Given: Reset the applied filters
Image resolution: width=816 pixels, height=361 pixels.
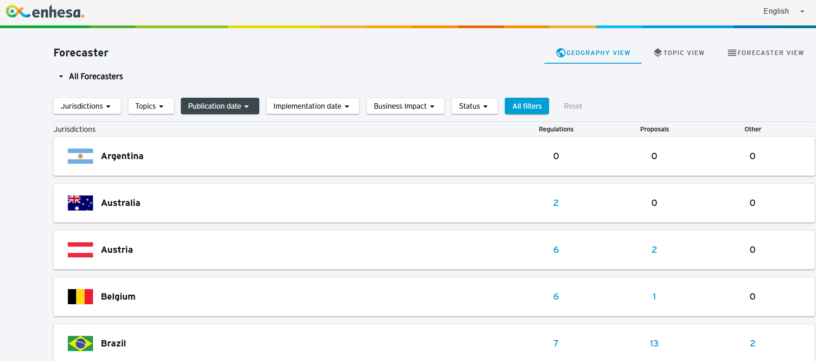Looking at the screenshot, I should point(573,106).
